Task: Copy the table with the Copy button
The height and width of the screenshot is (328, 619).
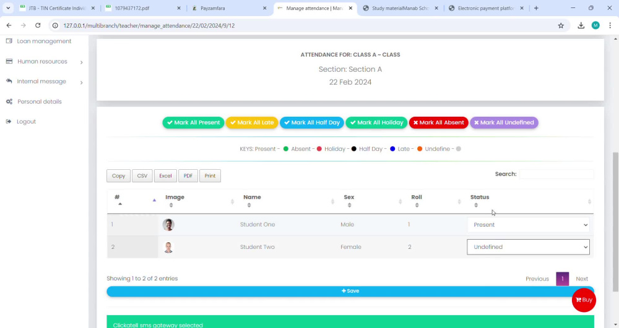Action: pos(118,176)
